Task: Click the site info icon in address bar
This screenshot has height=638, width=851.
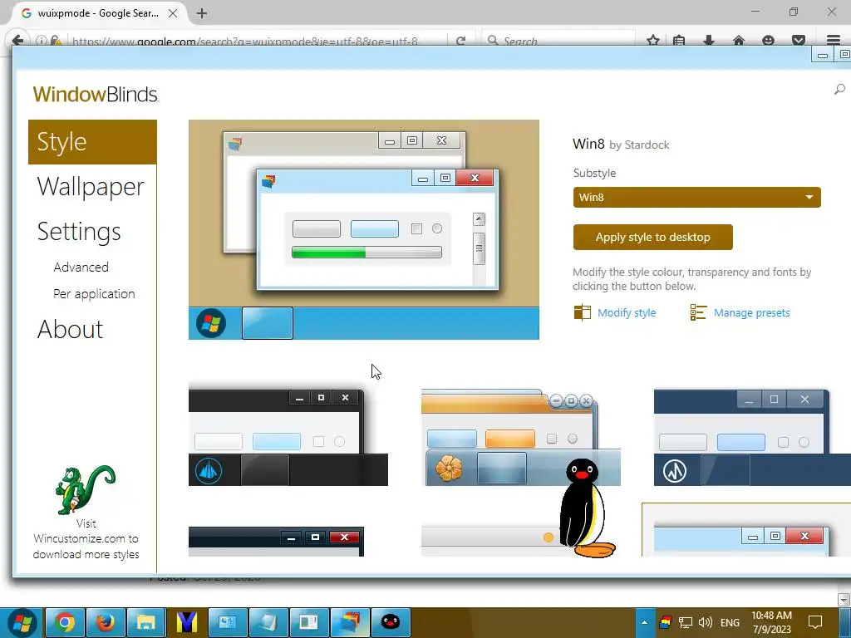Action: click(x=41, y=41)
